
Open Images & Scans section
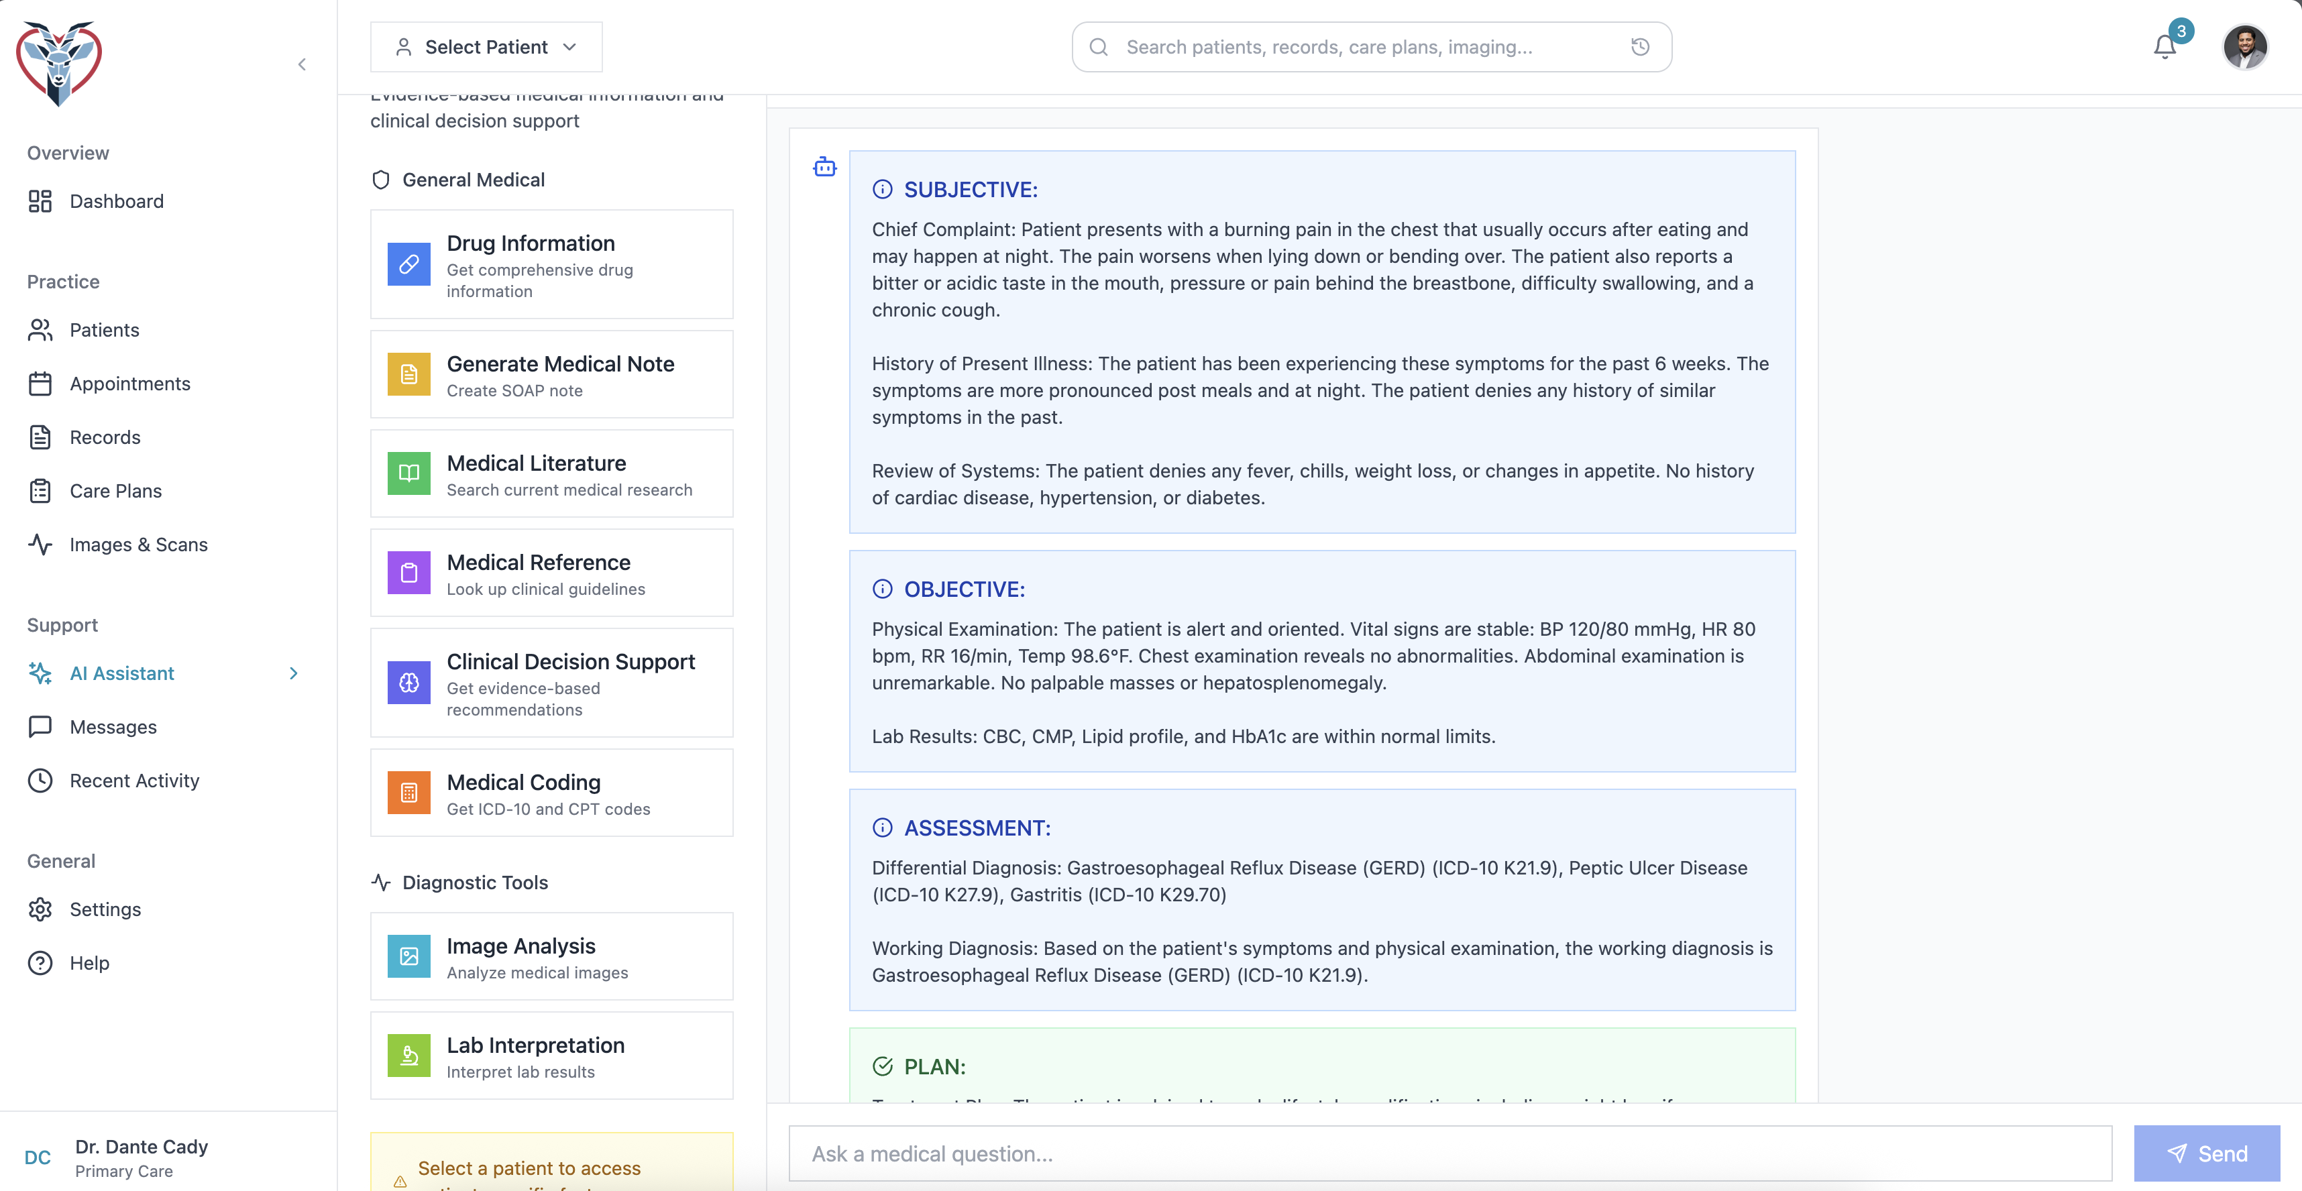coord(138,544)
